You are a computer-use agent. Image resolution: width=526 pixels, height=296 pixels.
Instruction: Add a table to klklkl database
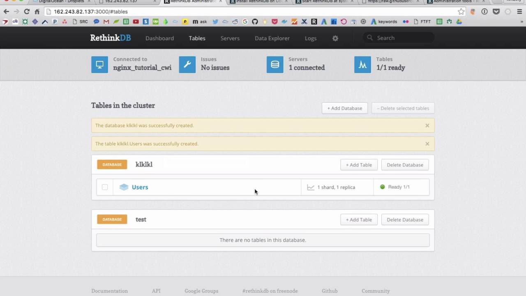tap(359, 165)
